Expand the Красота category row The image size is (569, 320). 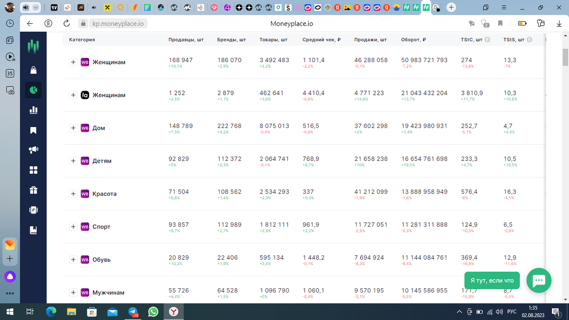(73, 193)
